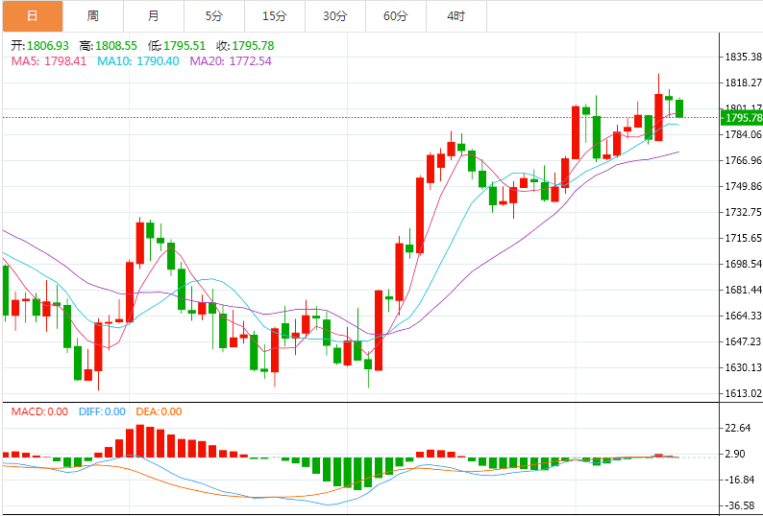The width and height of the screenshot is (763, 516).
Task: Click the DIFF: 0.00 label
Action: [102, 412]
